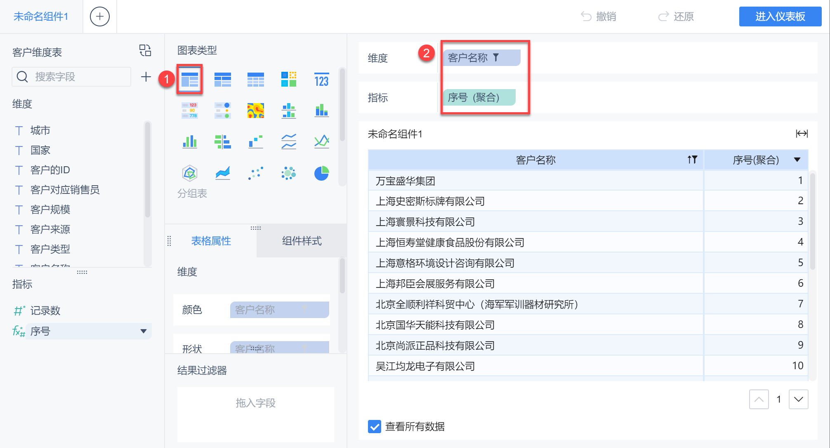This screenshot has width=830, height=448.
Task: Switch to the 组件样式 tab
Action: click(x=302, y=241)
